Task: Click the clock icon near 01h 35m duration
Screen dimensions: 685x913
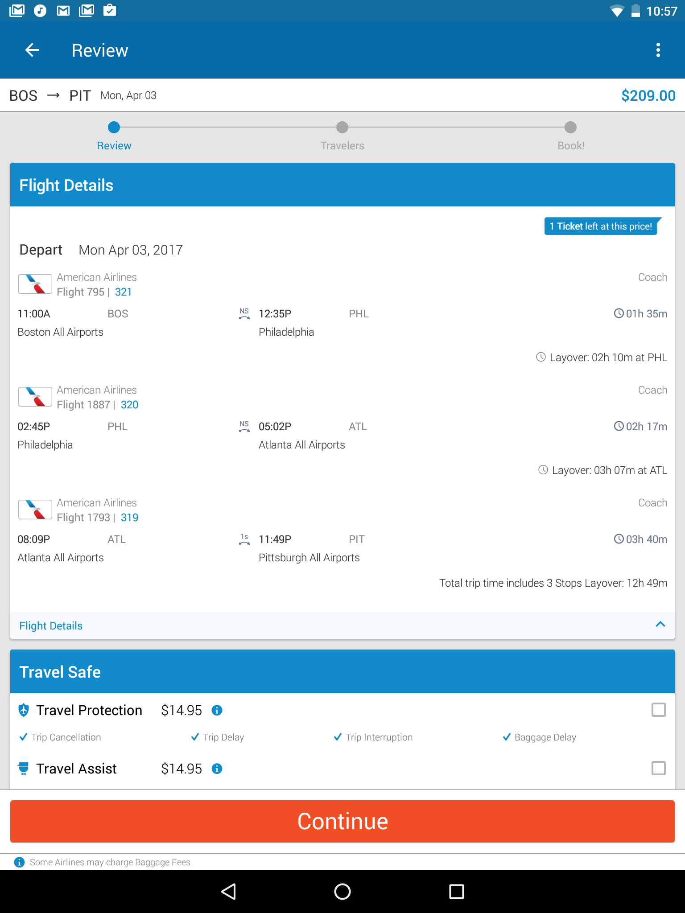Action: (619, 313)
